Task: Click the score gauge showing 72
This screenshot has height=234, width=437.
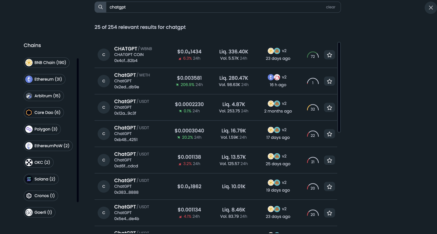Action: [313, 55]
